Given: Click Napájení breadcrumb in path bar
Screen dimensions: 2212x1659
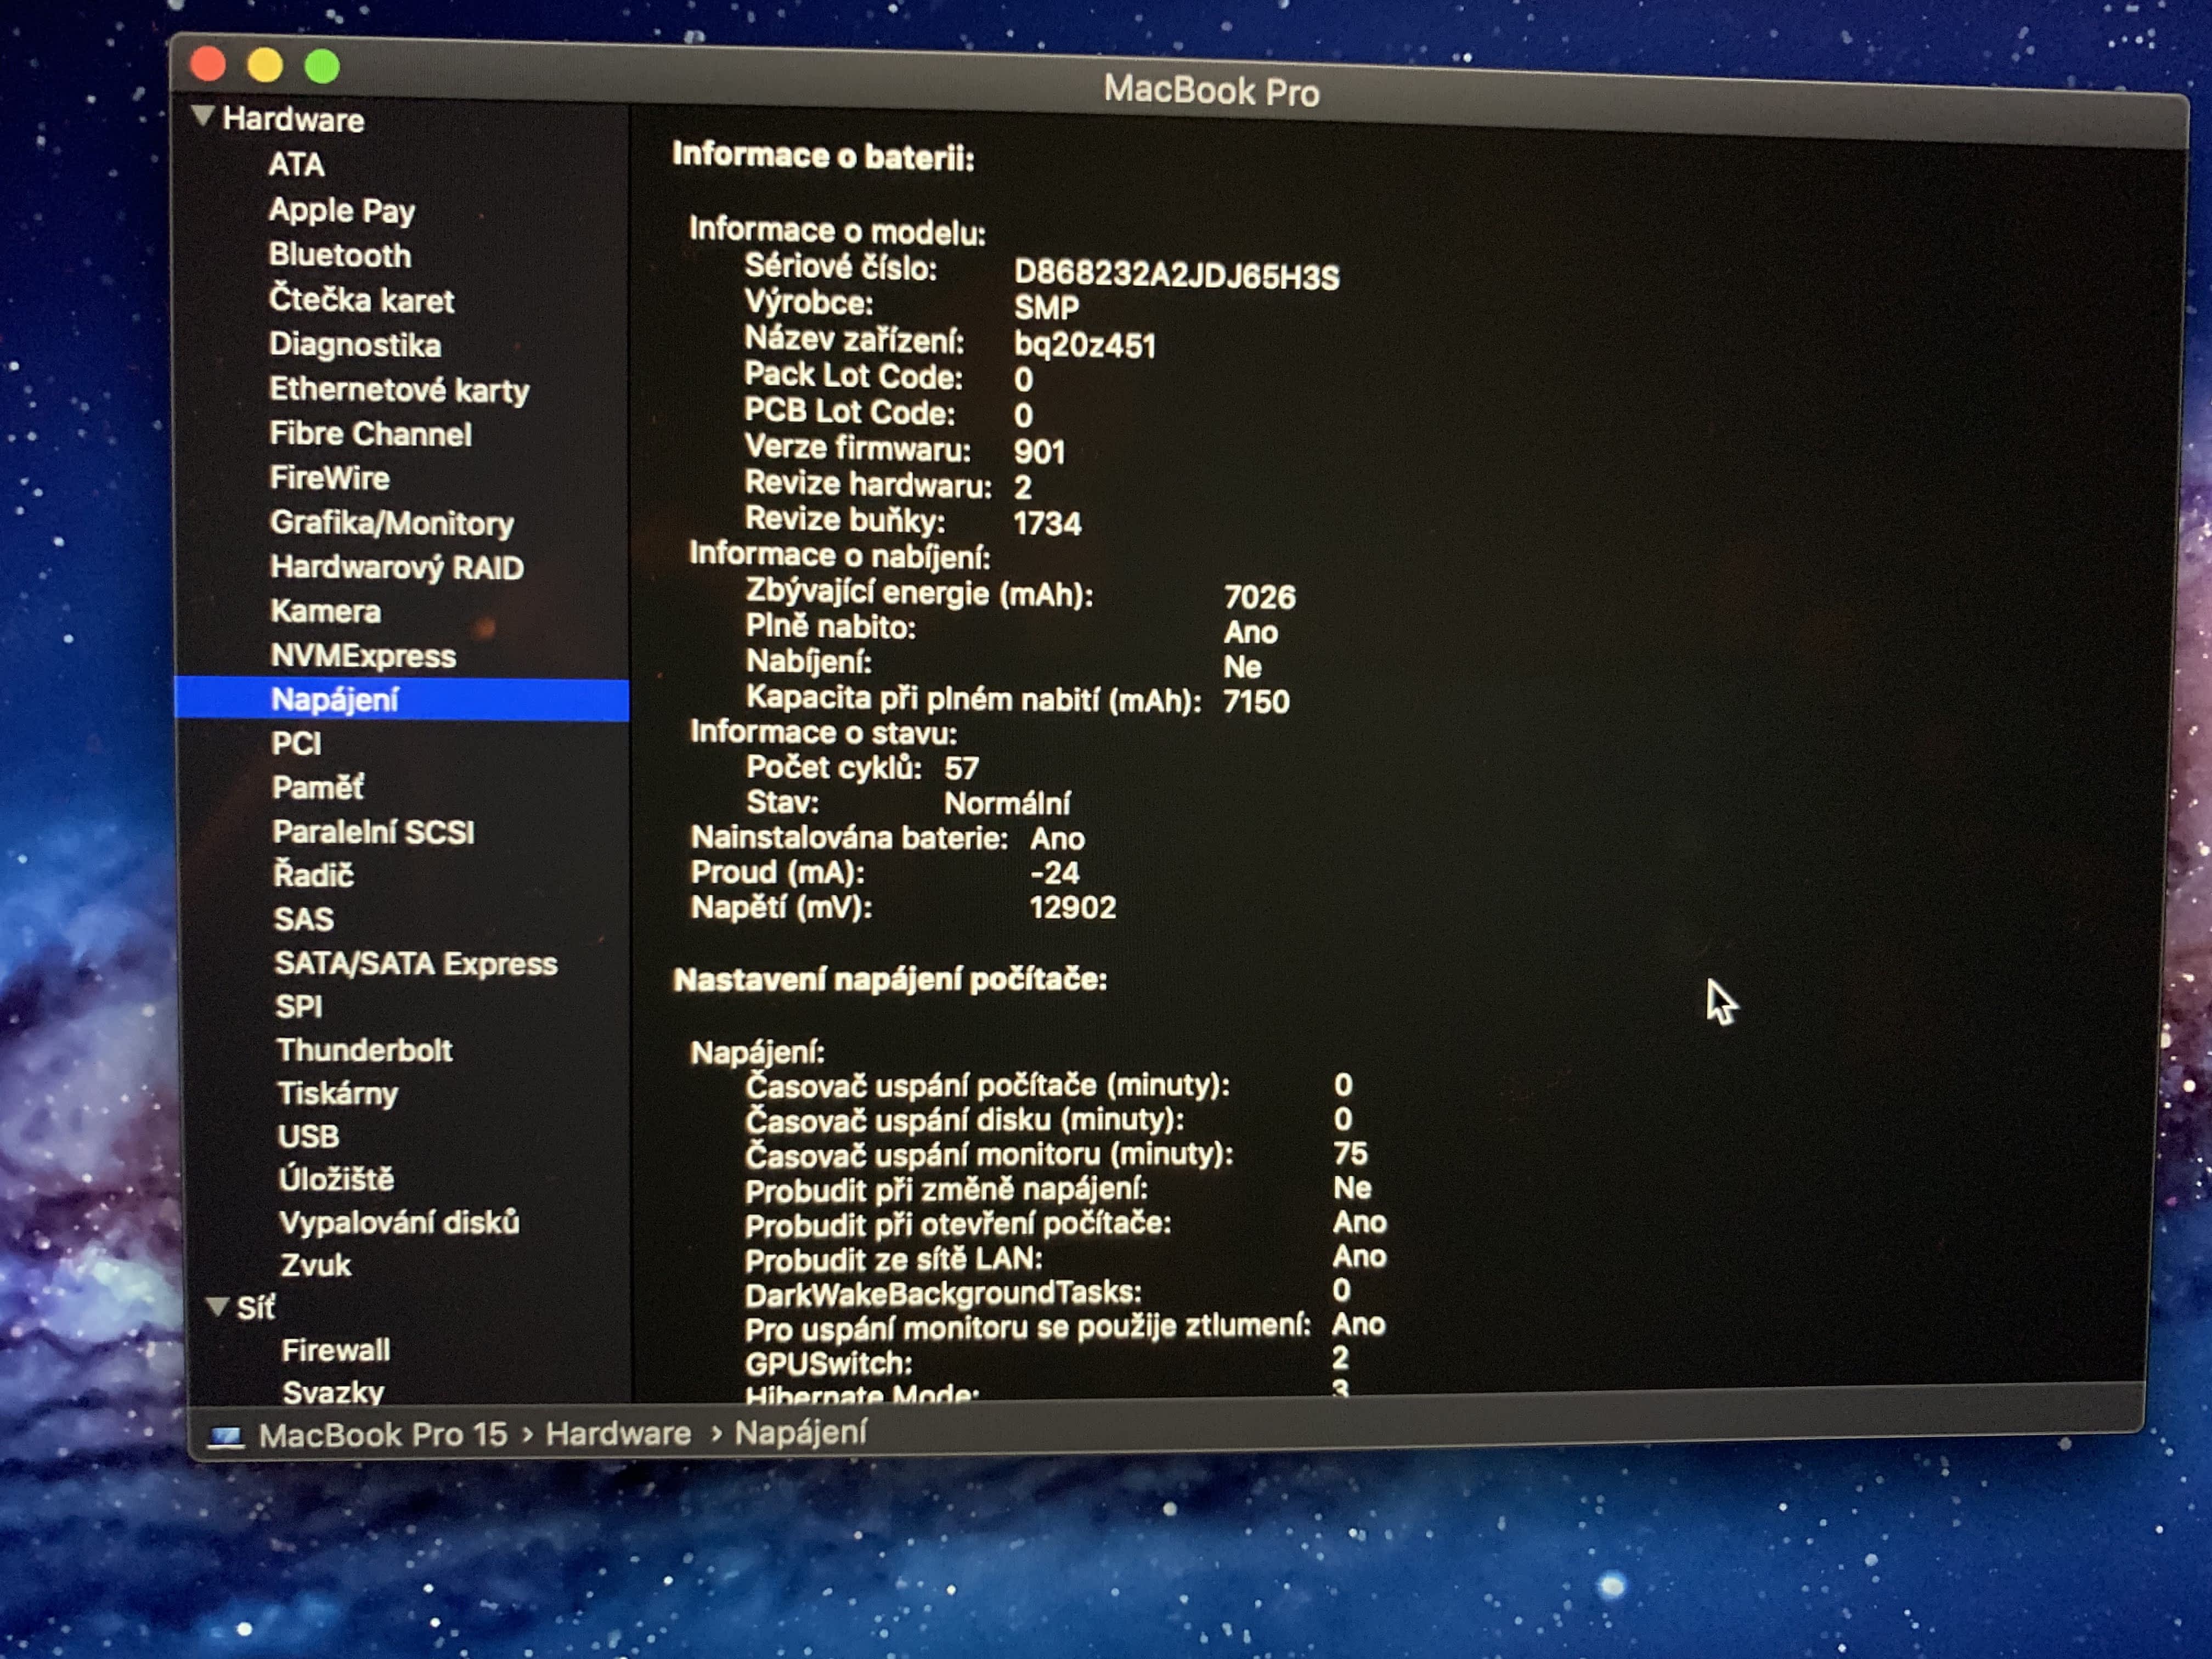Looking at the screenshot, I should click(800, 1432).
